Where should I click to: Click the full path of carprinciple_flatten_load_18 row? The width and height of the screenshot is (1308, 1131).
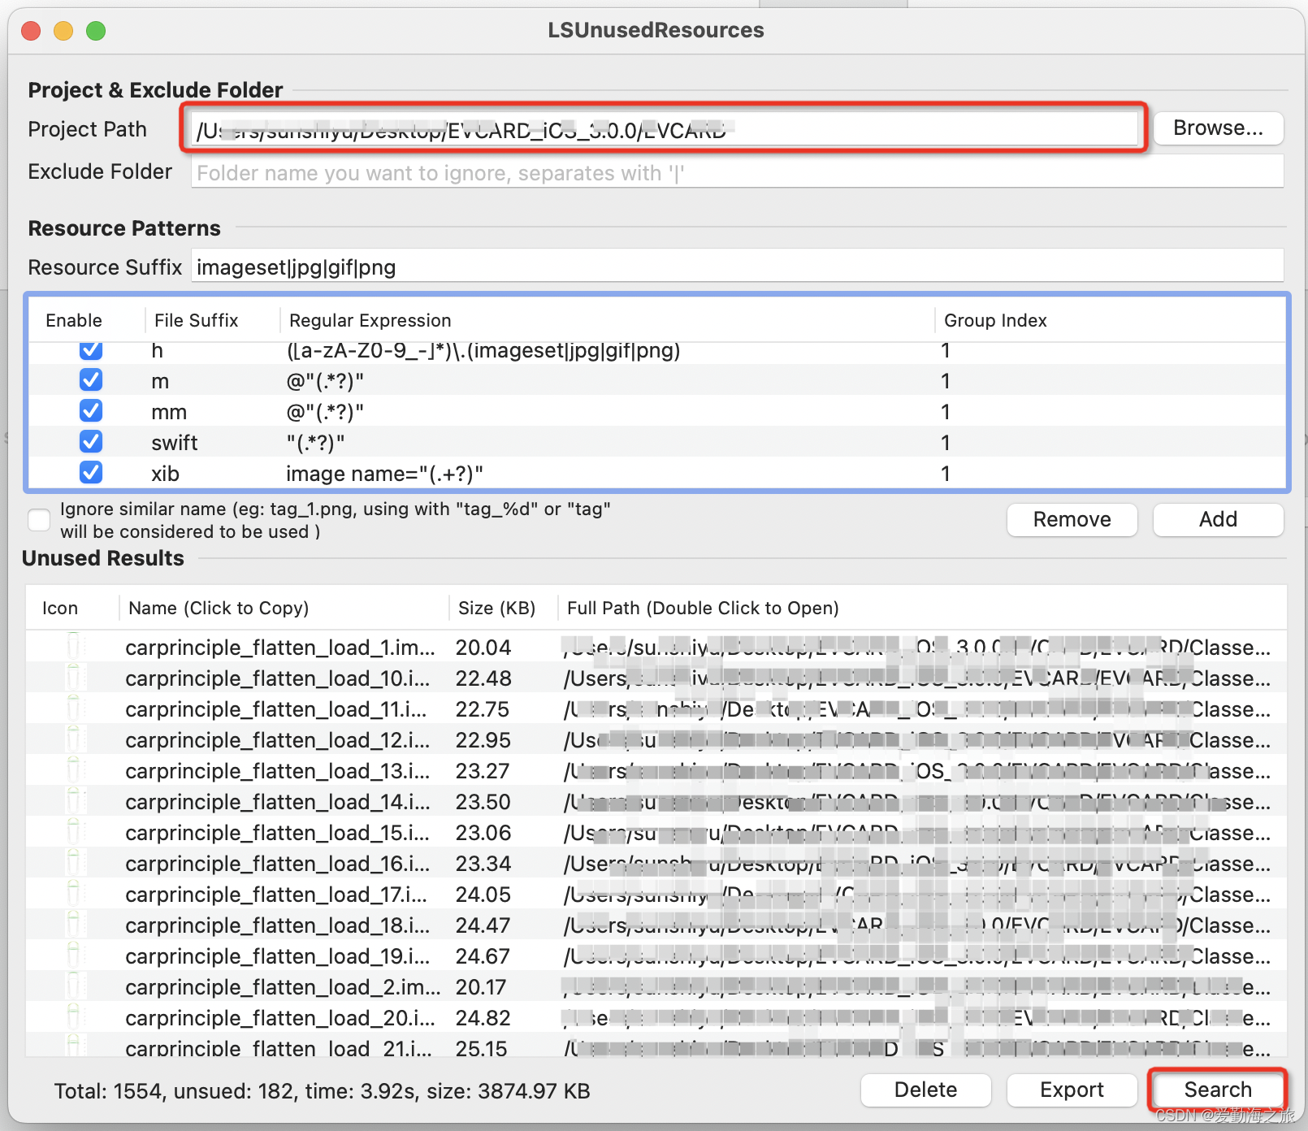[x=916, y=925]
